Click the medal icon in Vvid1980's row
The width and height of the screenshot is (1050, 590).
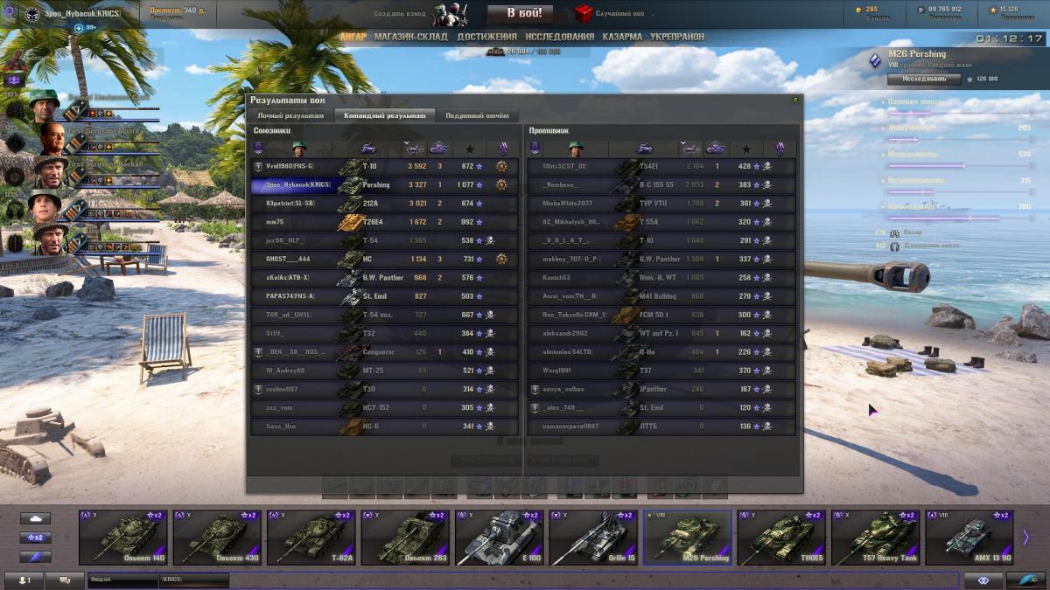coord(502,166)
